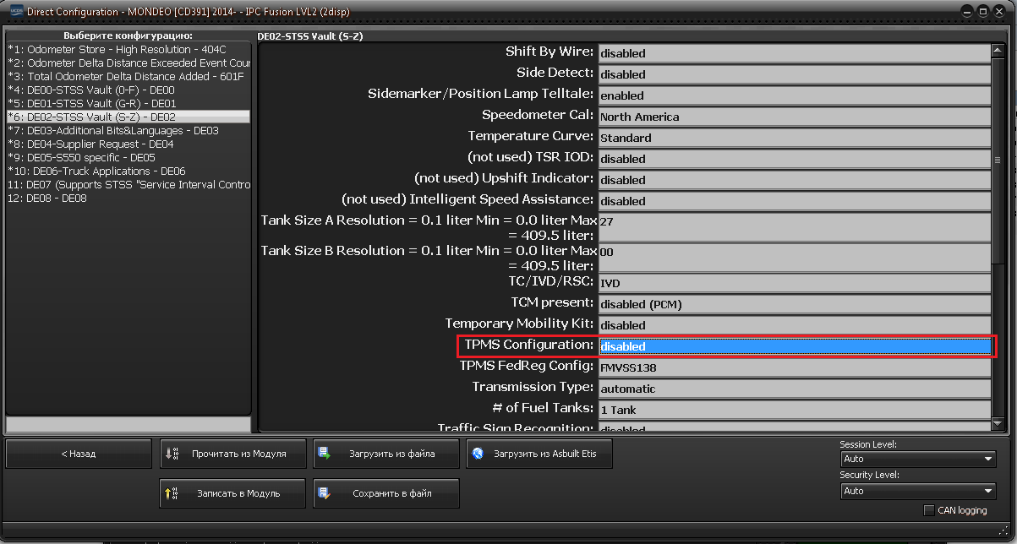Click the Speedometer Cal North America field
Viewport: 1017px width, 544px height.
point(794,117)
